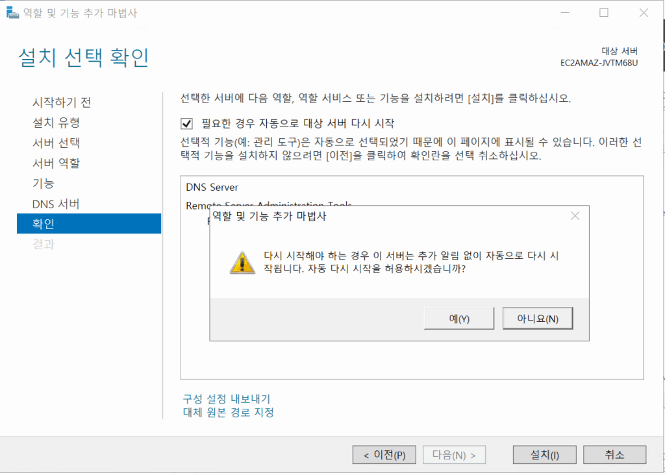The width and height of the screenshot is (665, 473).
Task: Open the 구성 설정 내보내기 link
Action: point(227,398)
